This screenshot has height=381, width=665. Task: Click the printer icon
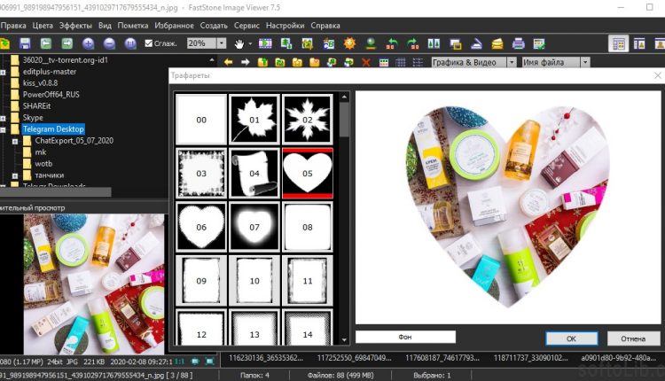(519, 43)
